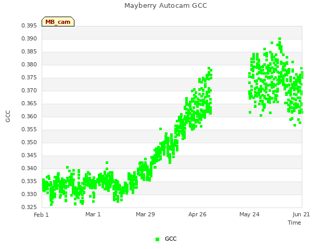333x249 pixels.
Task: Click the 0.390 y-axis value
Action: point(29,38)
